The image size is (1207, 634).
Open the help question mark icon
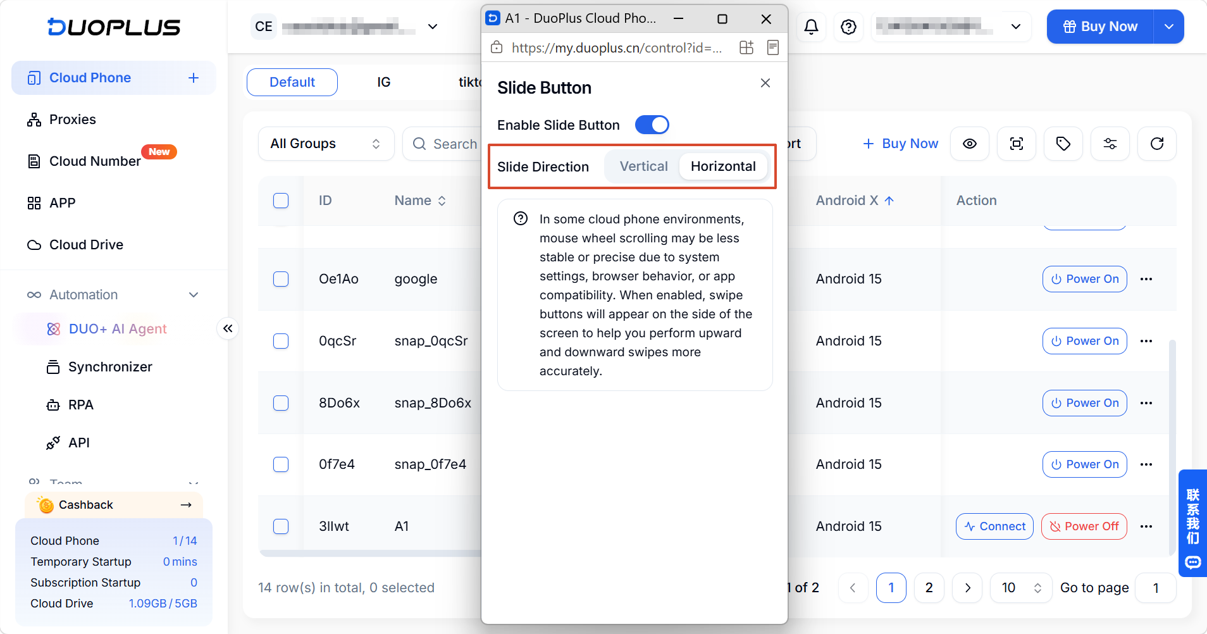coord(849,27)
